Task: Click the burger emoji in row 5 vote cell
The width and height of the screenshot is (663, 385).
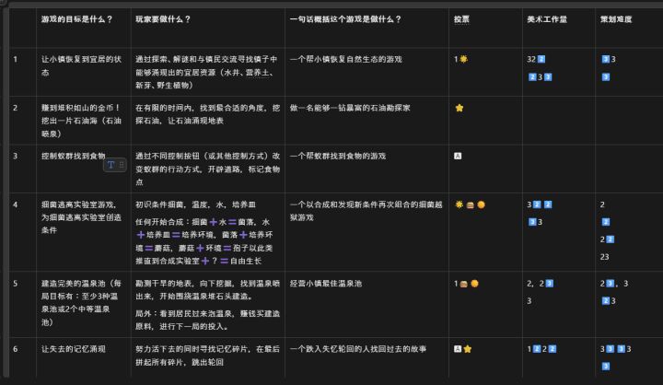Action: 464,284
